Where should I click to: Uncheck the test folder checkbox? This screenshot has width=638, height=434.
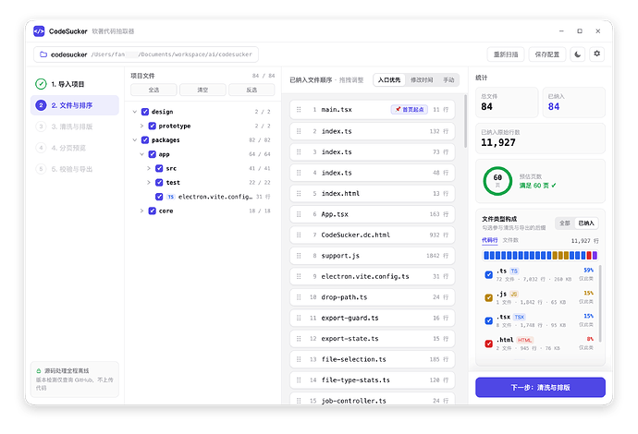(159, 183)
